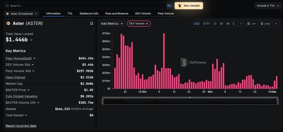Switch chart currency to ETH
Viewport: 283px width, 132px height.
pos(206,24)
